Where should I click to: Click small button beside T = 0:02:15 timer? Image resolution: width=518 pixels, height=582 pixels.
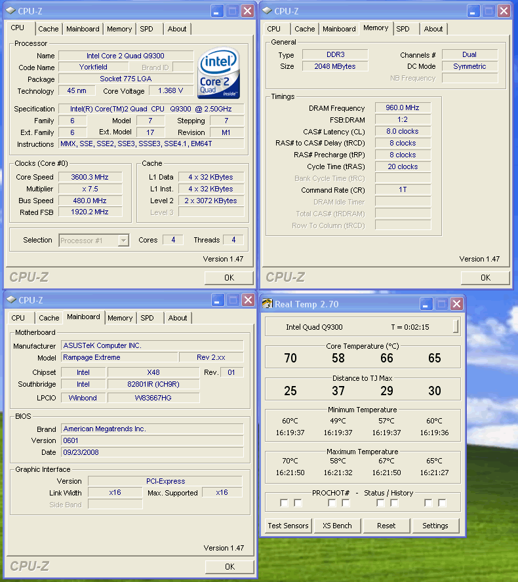point(456,326)
